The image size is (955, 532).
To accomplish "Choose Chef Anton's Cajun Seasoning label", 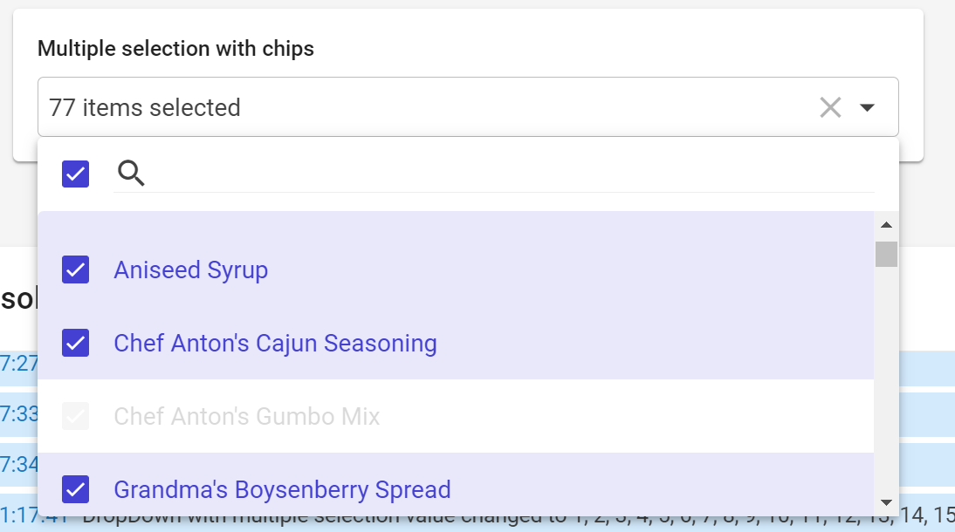I will [x=275, y=344].
